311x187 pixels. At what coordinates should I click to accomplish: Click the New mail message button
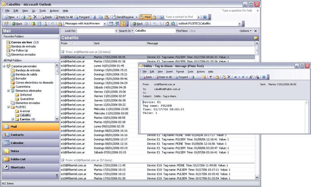tap(10, 17)
